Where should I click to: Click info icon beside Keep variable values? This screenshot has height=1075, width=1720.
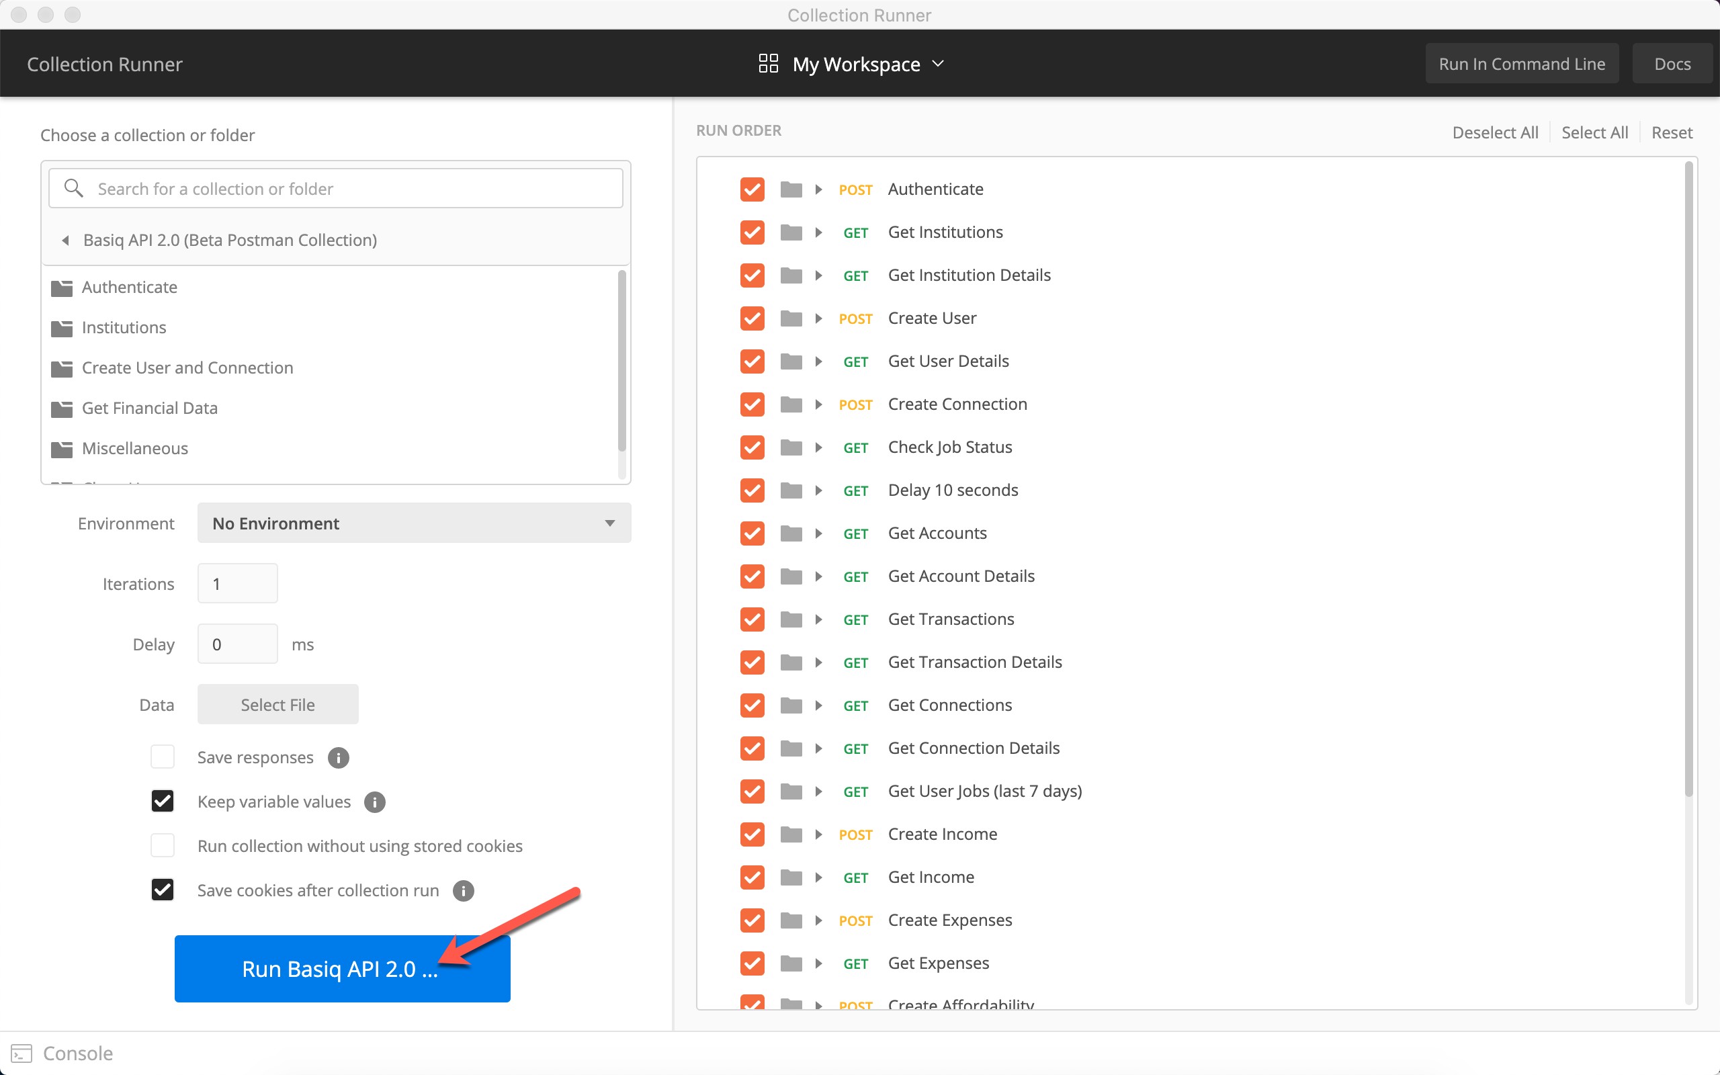pos(374,802)
